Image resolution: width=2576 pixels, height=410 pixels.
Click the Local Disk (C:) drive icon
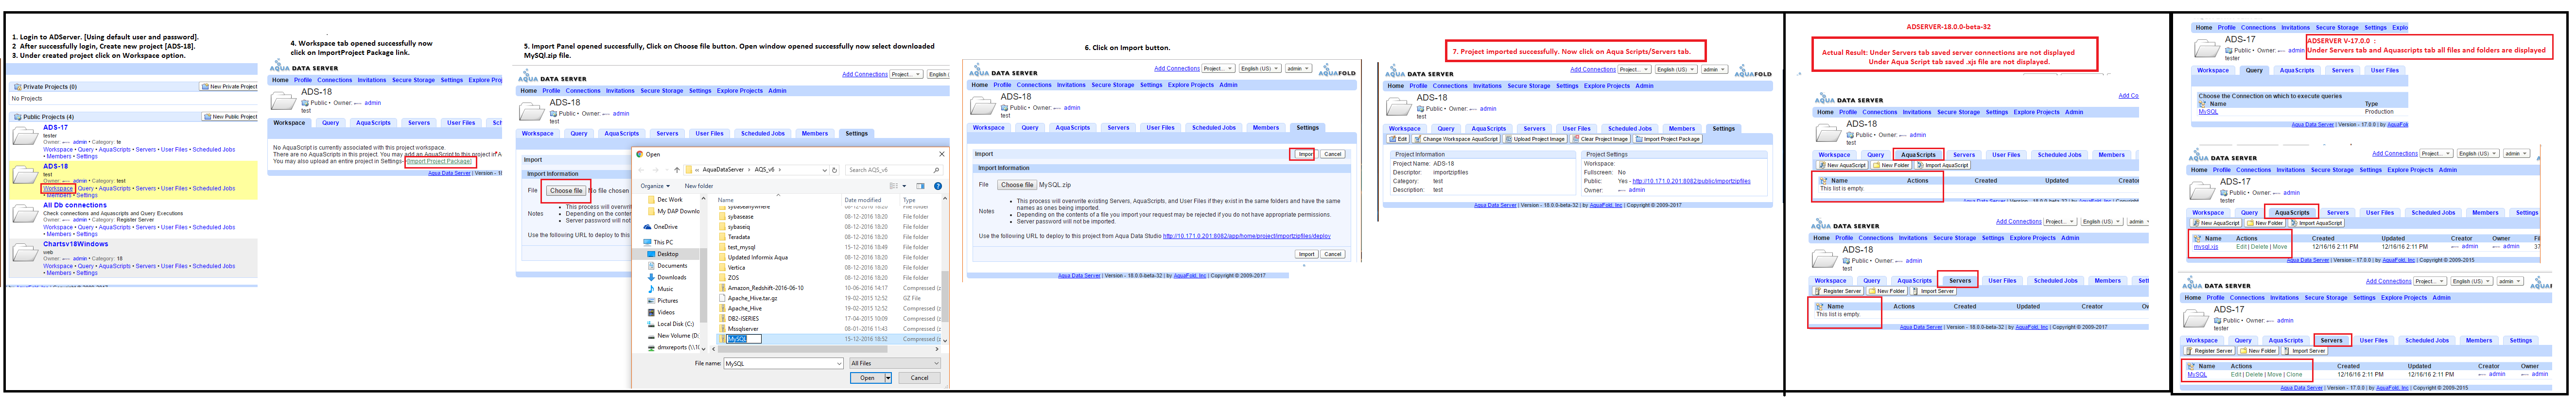651,324
